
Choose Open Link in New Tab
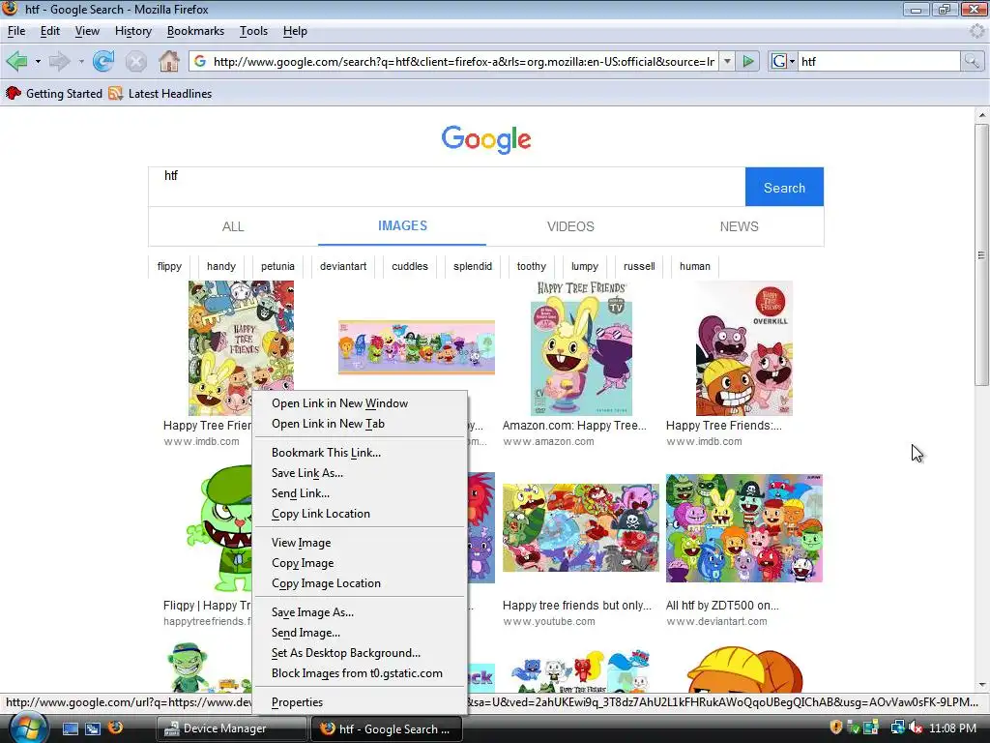pos(360,424)
